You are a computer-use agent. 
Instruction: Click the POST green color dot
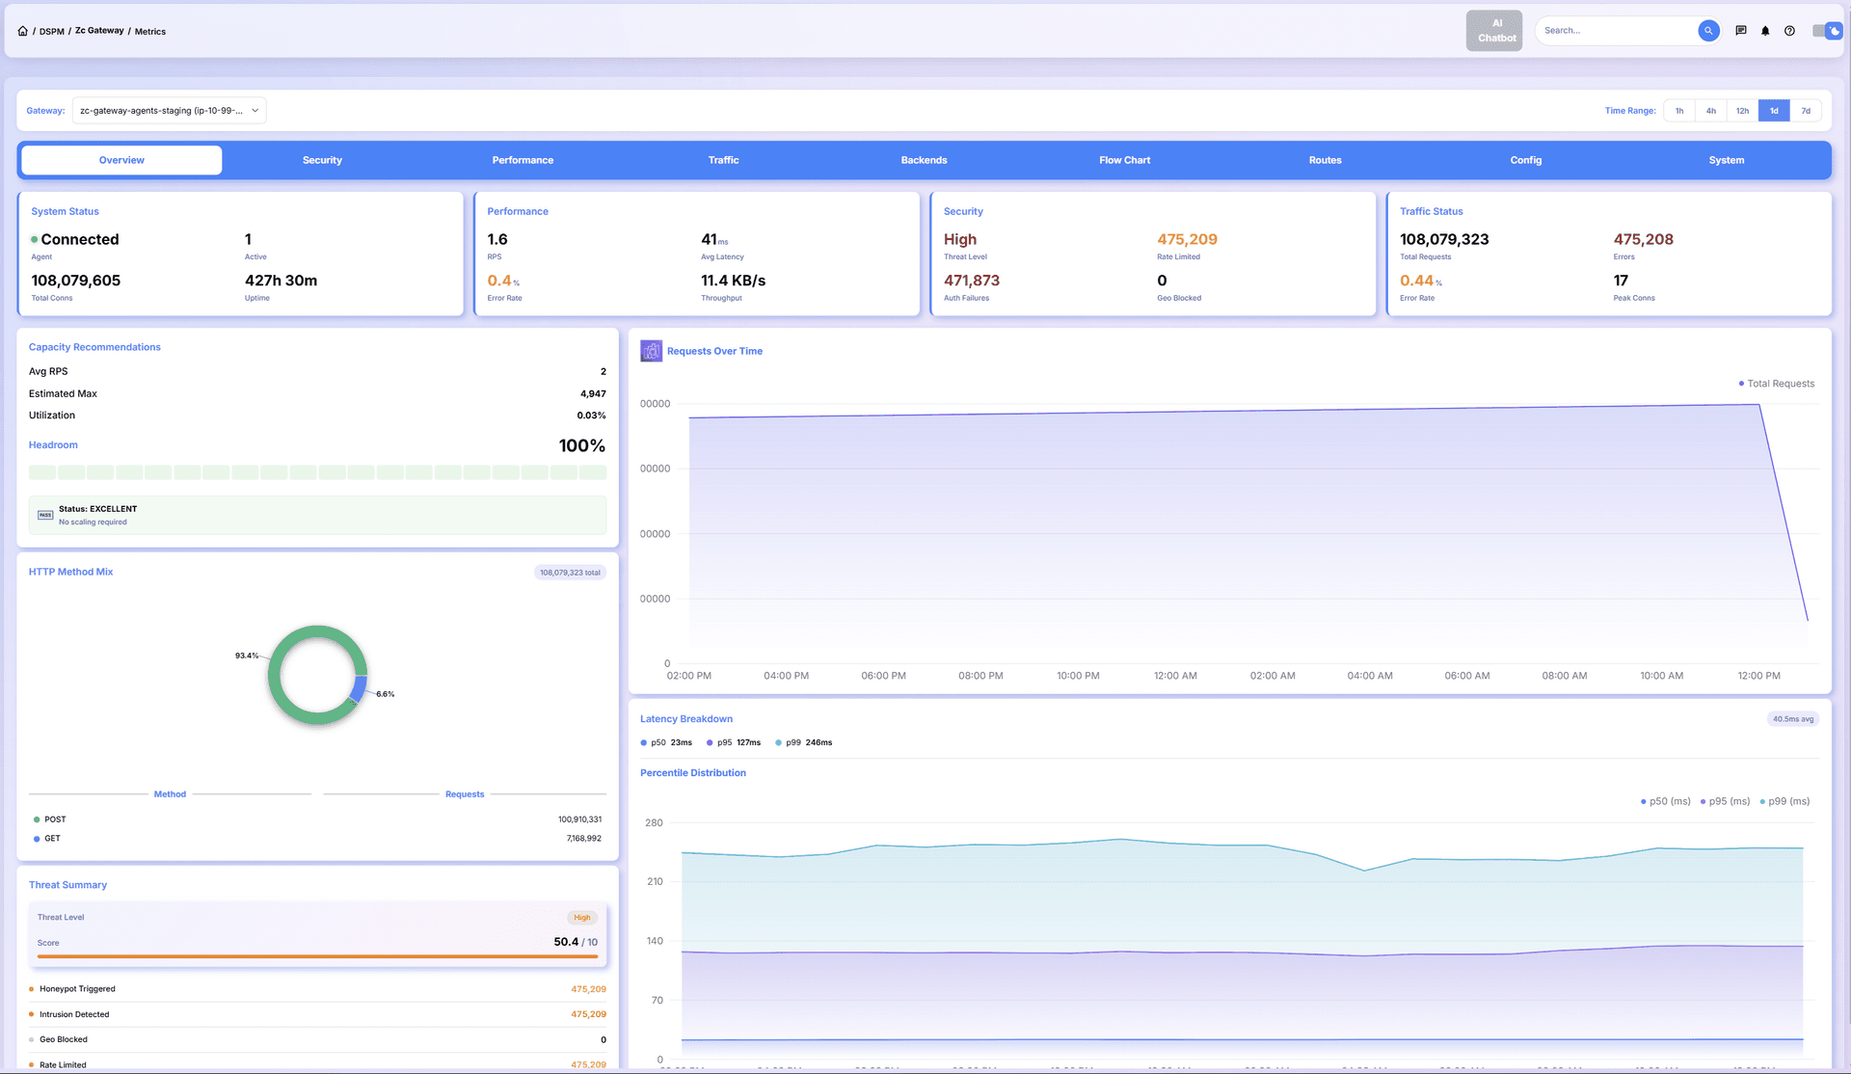point(37,819)
